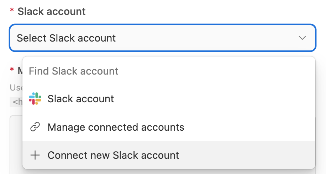The image size is (326, 174).
Task: Click the partially hidden "Use" helper text
Action: [16, 87]
